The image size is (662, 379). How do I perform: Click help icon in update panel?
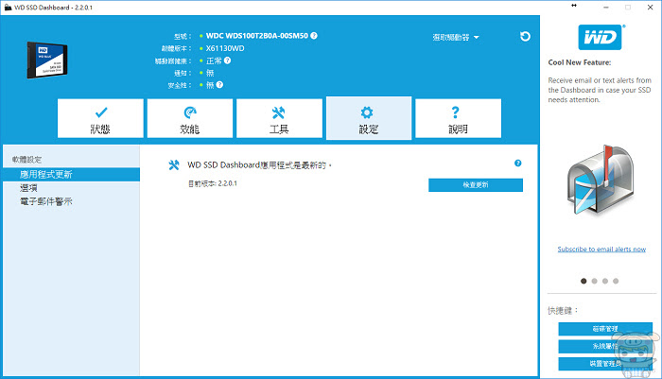517,163
